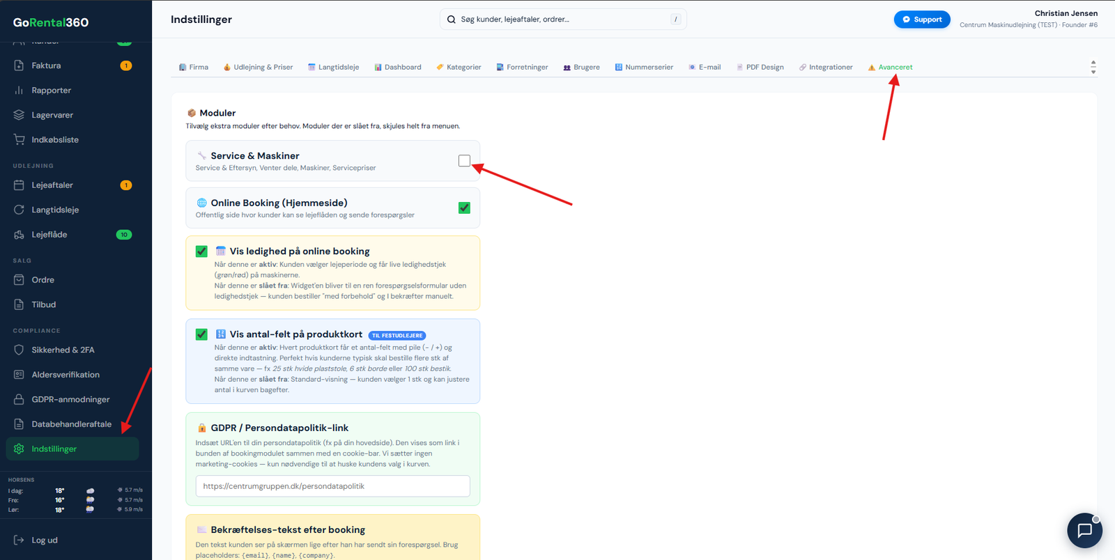Screen dimensions: 1115x560
Task: Click the Indstillinger gear icon
Action: [x=19, y=449]
